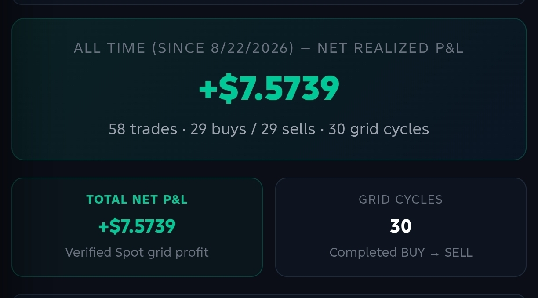The width and height of the screenshot is (538, 298).
Task: Click the GRID CYCLES label
Action: (x=401, y=200)
